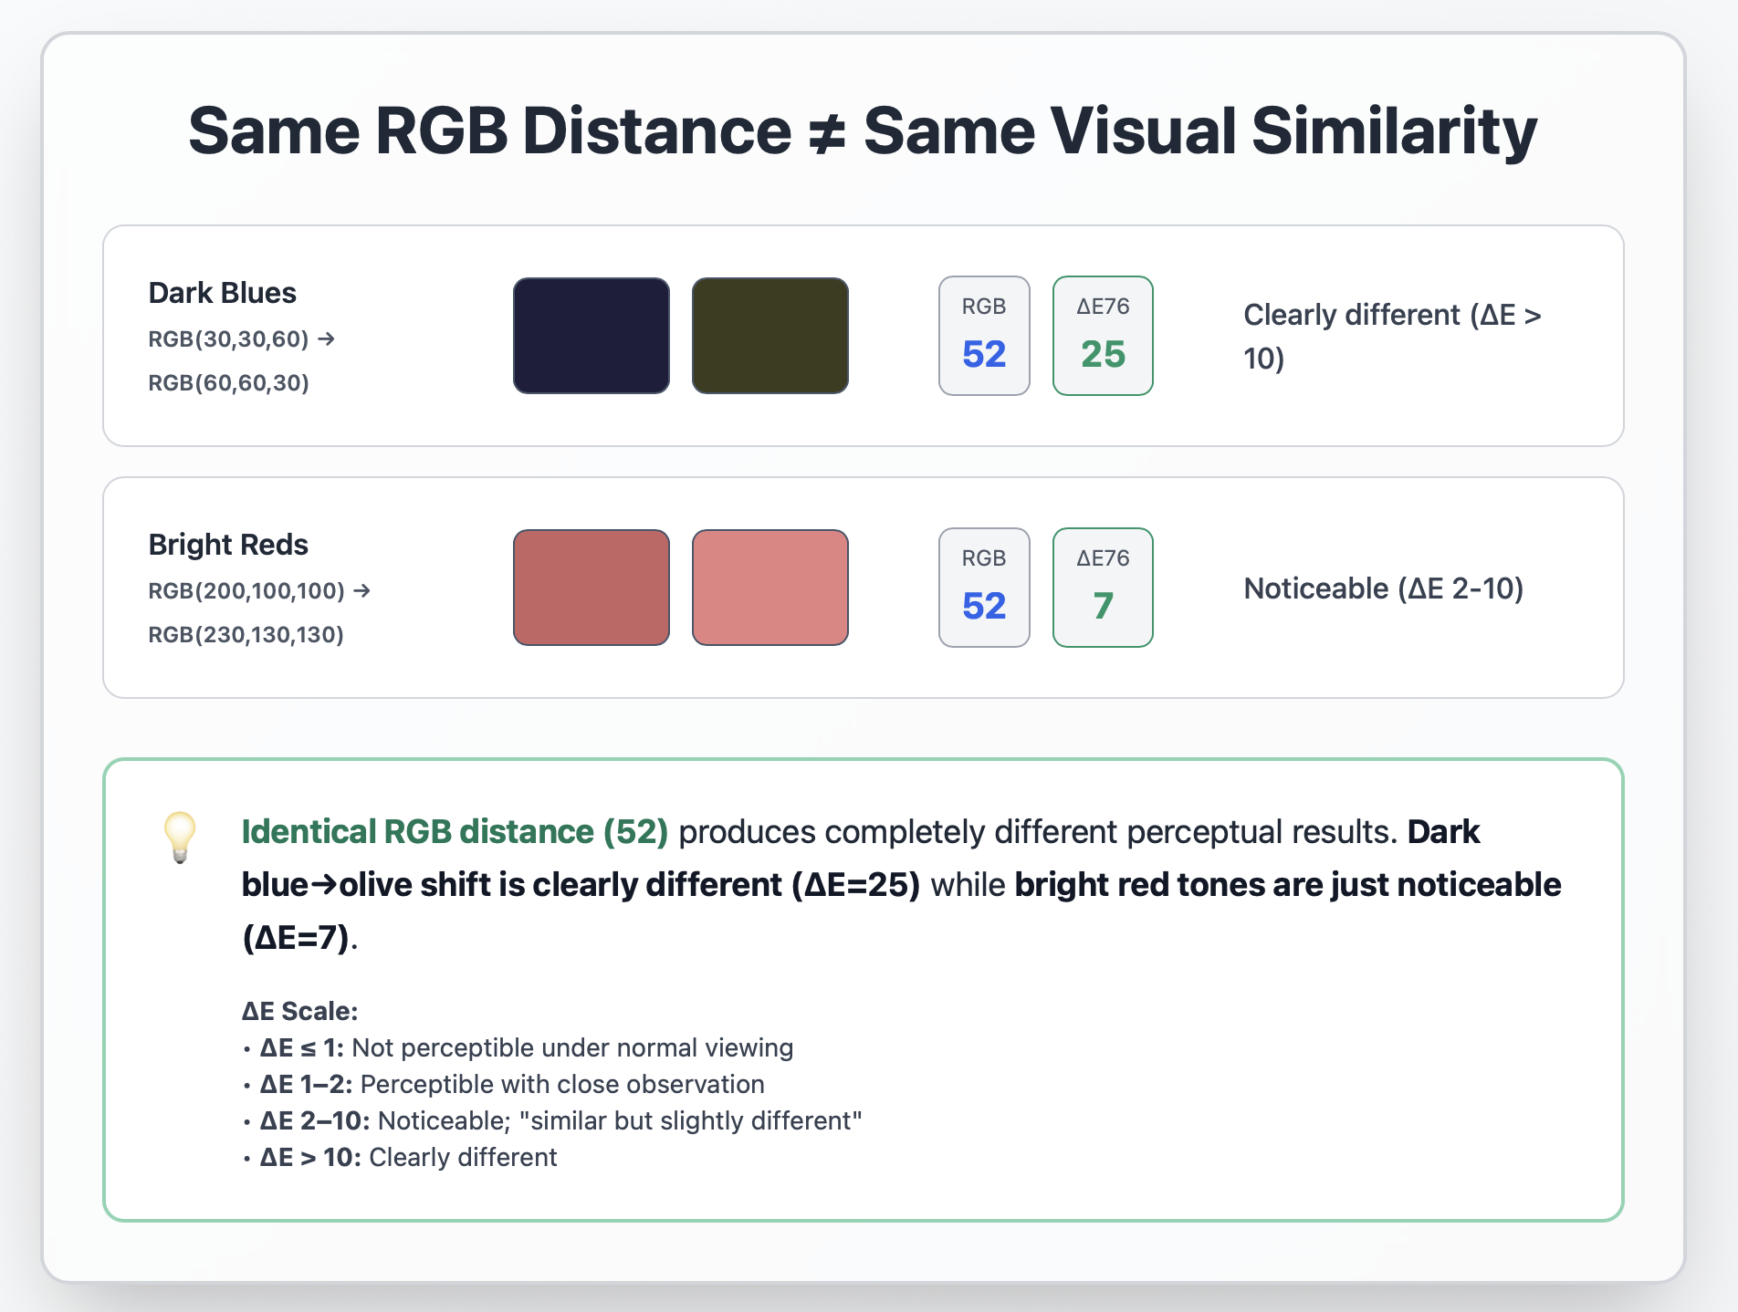This screenshot has height=1312, width=1738.
Task: Click the RGB(200,100,100) value text
Action: [x=246, y=591]
